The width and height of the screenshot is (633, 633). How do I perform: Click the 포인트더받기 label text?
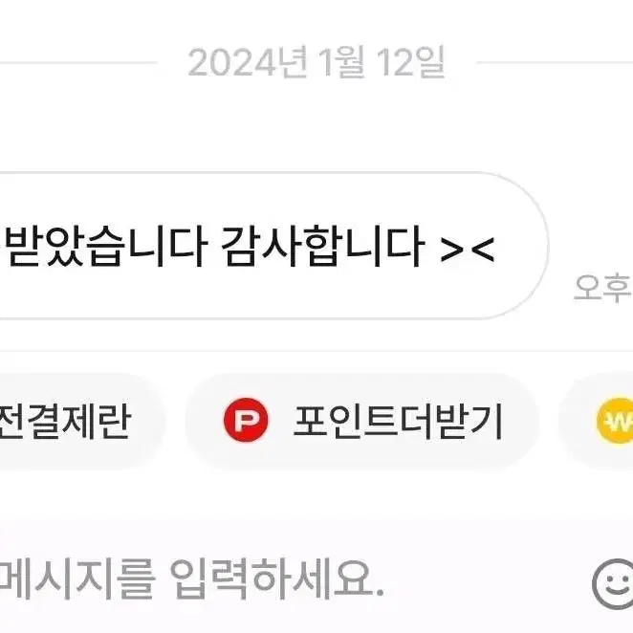(398, 421)
